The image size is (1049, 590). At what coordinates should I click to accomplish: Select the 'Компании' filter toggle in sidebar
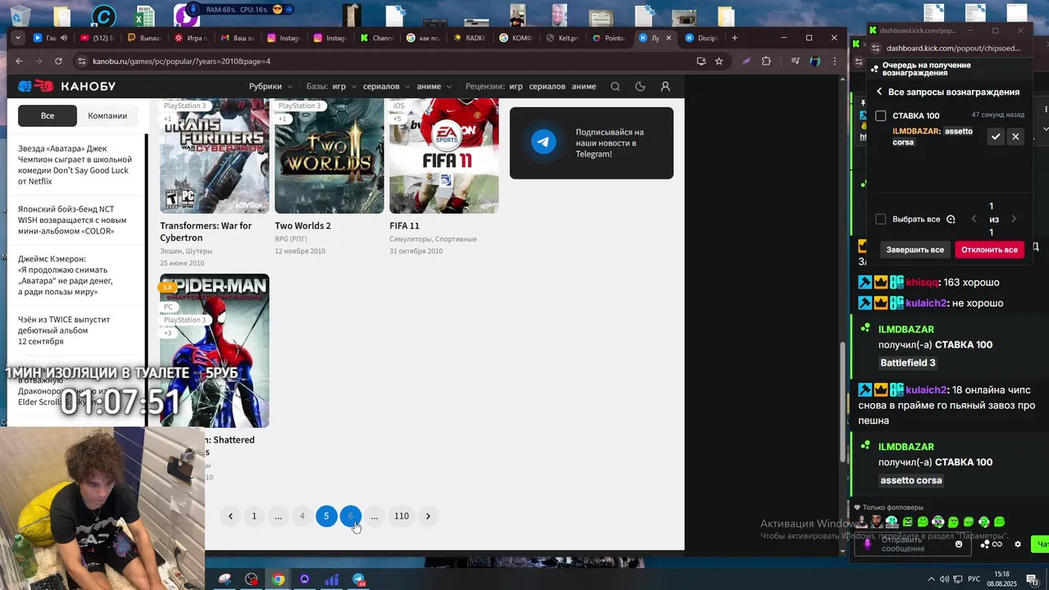click(107, 116)
